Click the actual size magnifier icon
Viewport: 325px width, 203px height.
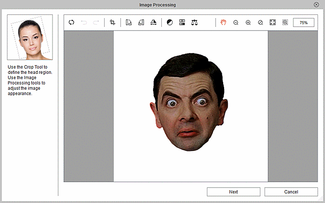(x=260, y=23)
